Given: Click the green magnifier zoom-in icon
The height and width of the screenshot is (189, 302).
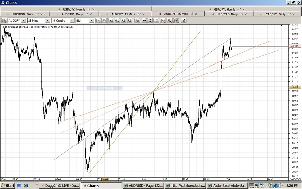Looking at the screenshot, I should (117, 21).
